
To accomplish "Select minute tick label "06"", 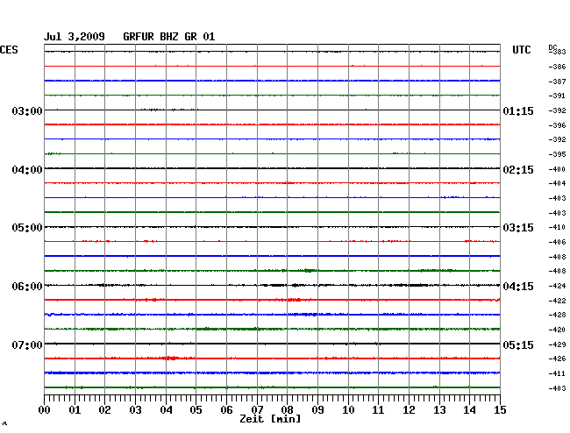I will [226, 410].
